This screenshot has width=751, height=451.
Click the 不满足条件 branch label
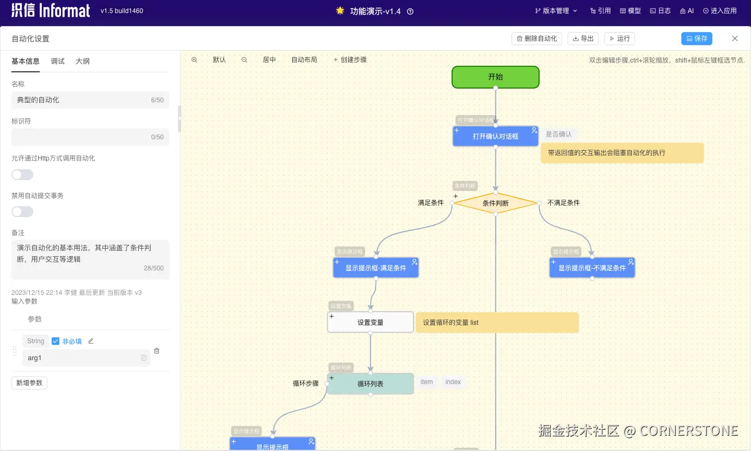(x=563, y=203)
